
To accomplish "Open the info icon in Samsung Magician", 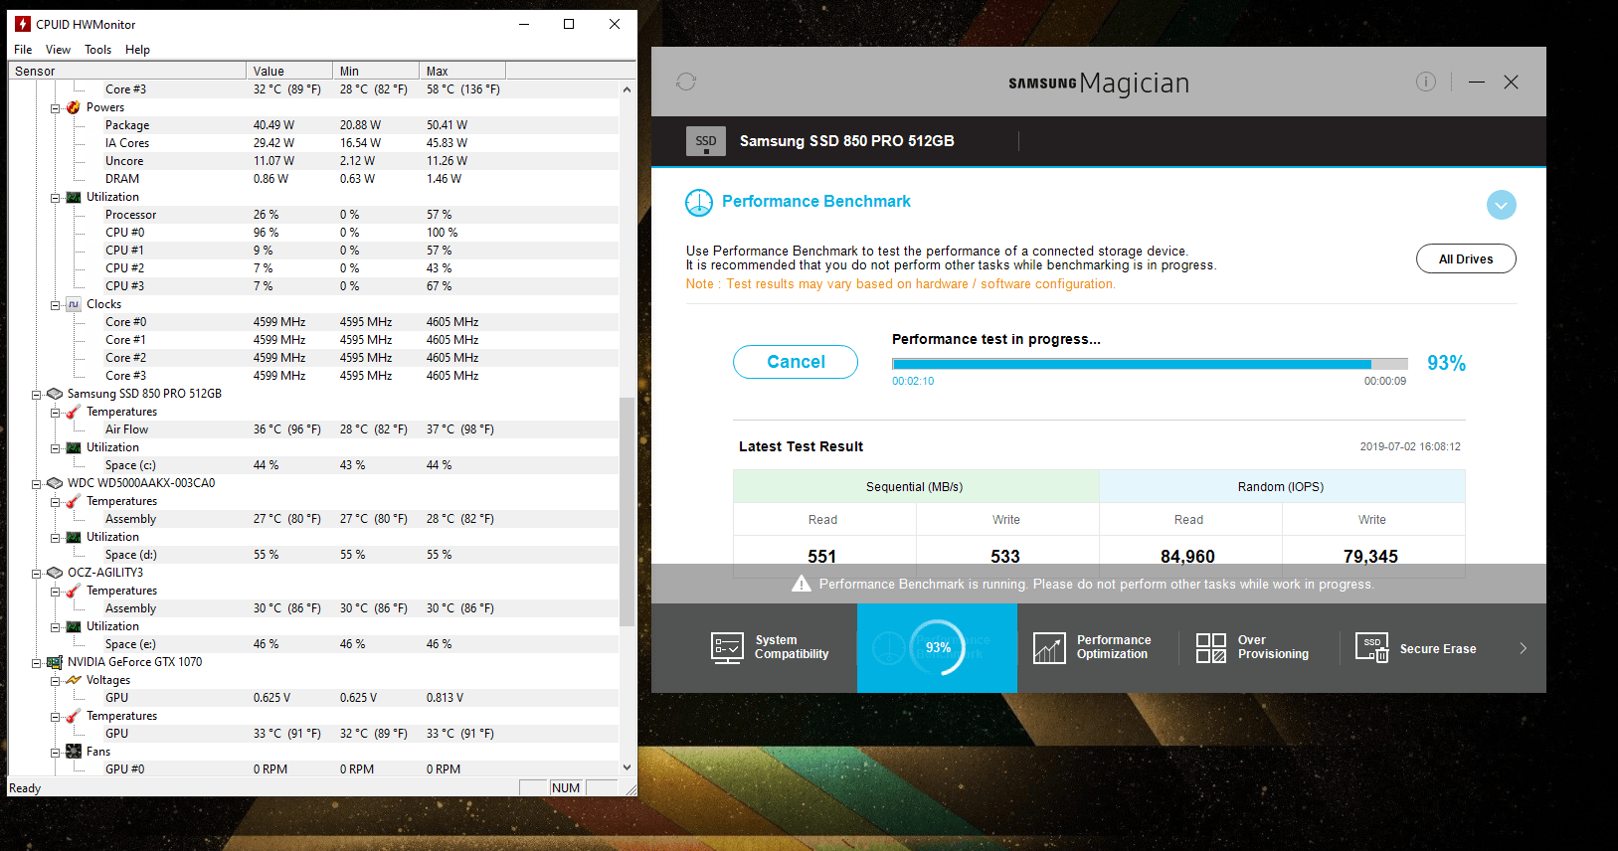I will pyautogui.click(x=1426, y=82).
